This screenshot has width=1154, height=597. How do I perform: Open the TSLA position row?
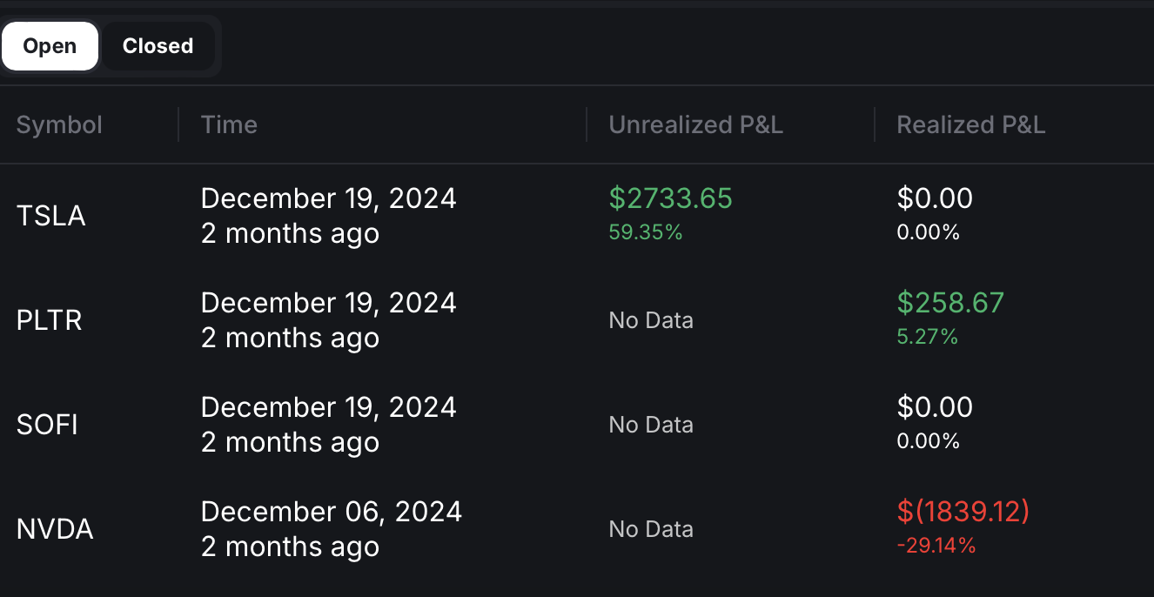(50, 216)
